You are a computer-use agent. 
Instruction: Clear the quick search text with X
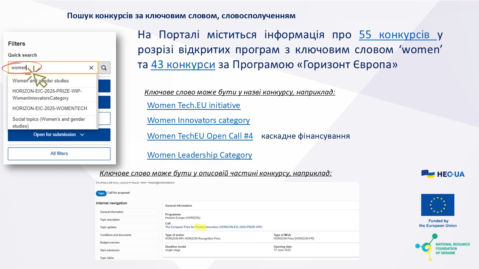click(x=91, y=68)
